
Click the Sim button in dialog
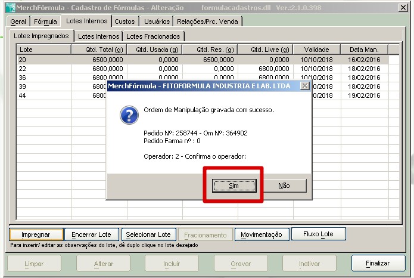[x=234, y=186]
